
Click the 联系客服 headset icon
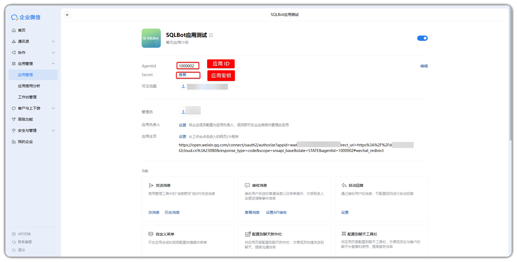click(14, 242)
